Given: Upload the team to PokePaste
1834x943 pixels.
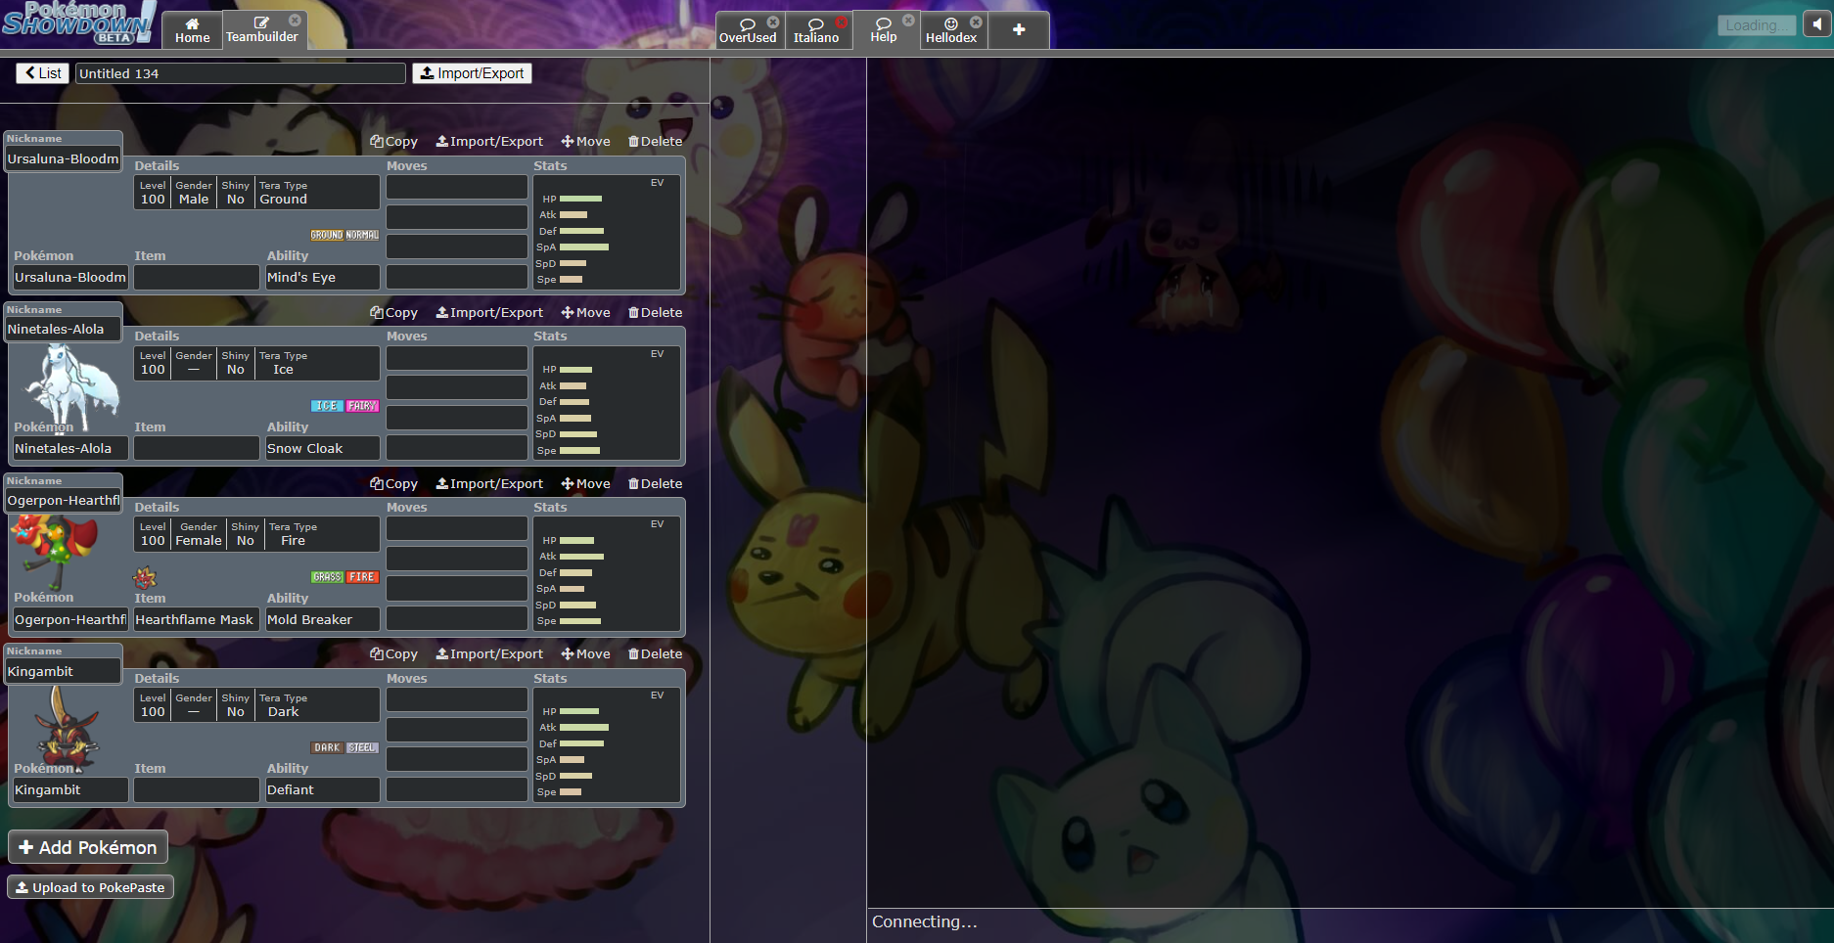Looking at the screenshot, I should tap(90, 887).
